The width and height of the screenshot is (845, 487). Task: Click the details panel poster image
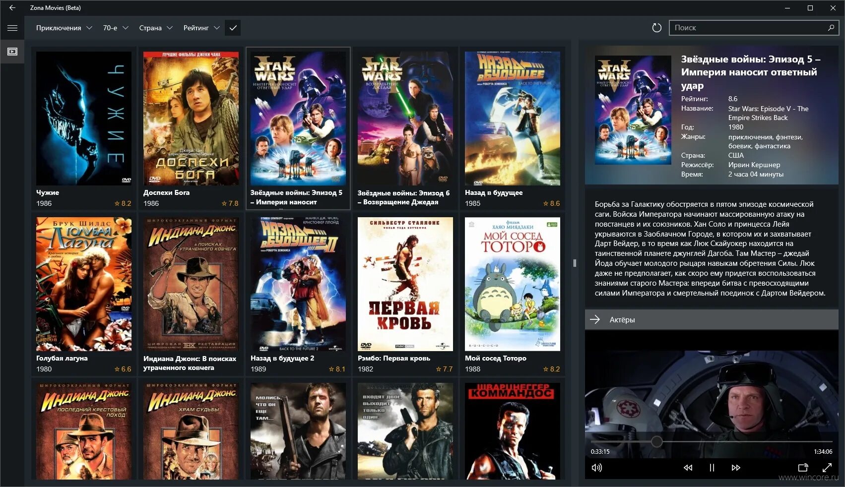pyautogui.click(x=633, y=110)
